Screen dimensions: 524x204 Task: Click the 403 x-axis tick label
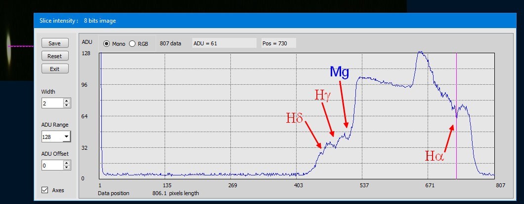(x=298, y=185)
